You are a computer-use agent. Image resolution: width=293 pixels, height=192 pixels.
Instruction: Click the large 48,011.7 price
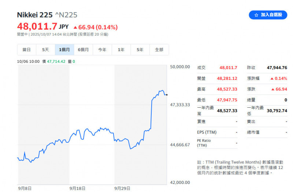point(37,26)
